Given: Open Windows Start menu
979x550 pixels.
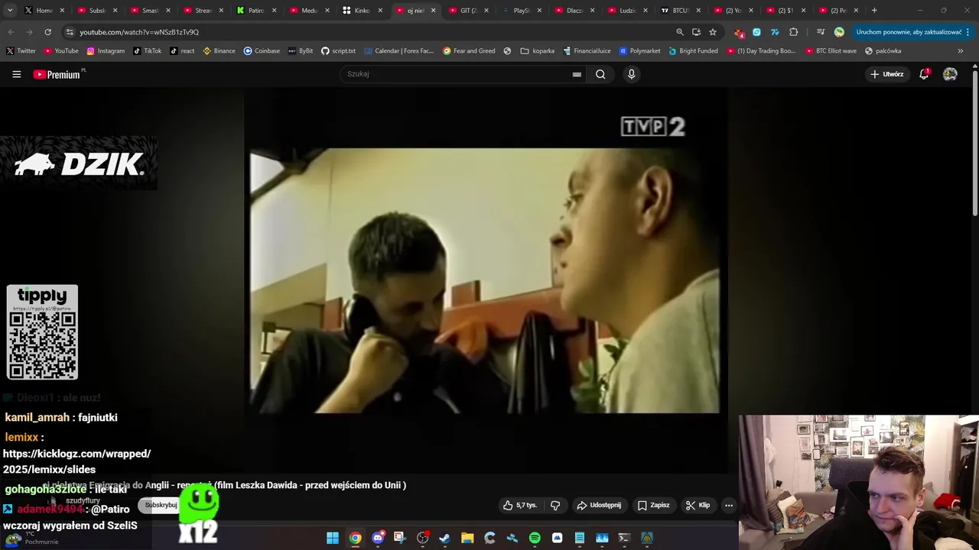Looking at the screenshot, I should coord(333,538).
